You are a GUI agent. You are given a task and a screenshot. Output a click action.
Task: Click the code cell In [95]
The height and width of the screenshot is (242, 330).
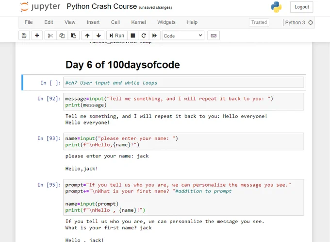coord(183,197)
